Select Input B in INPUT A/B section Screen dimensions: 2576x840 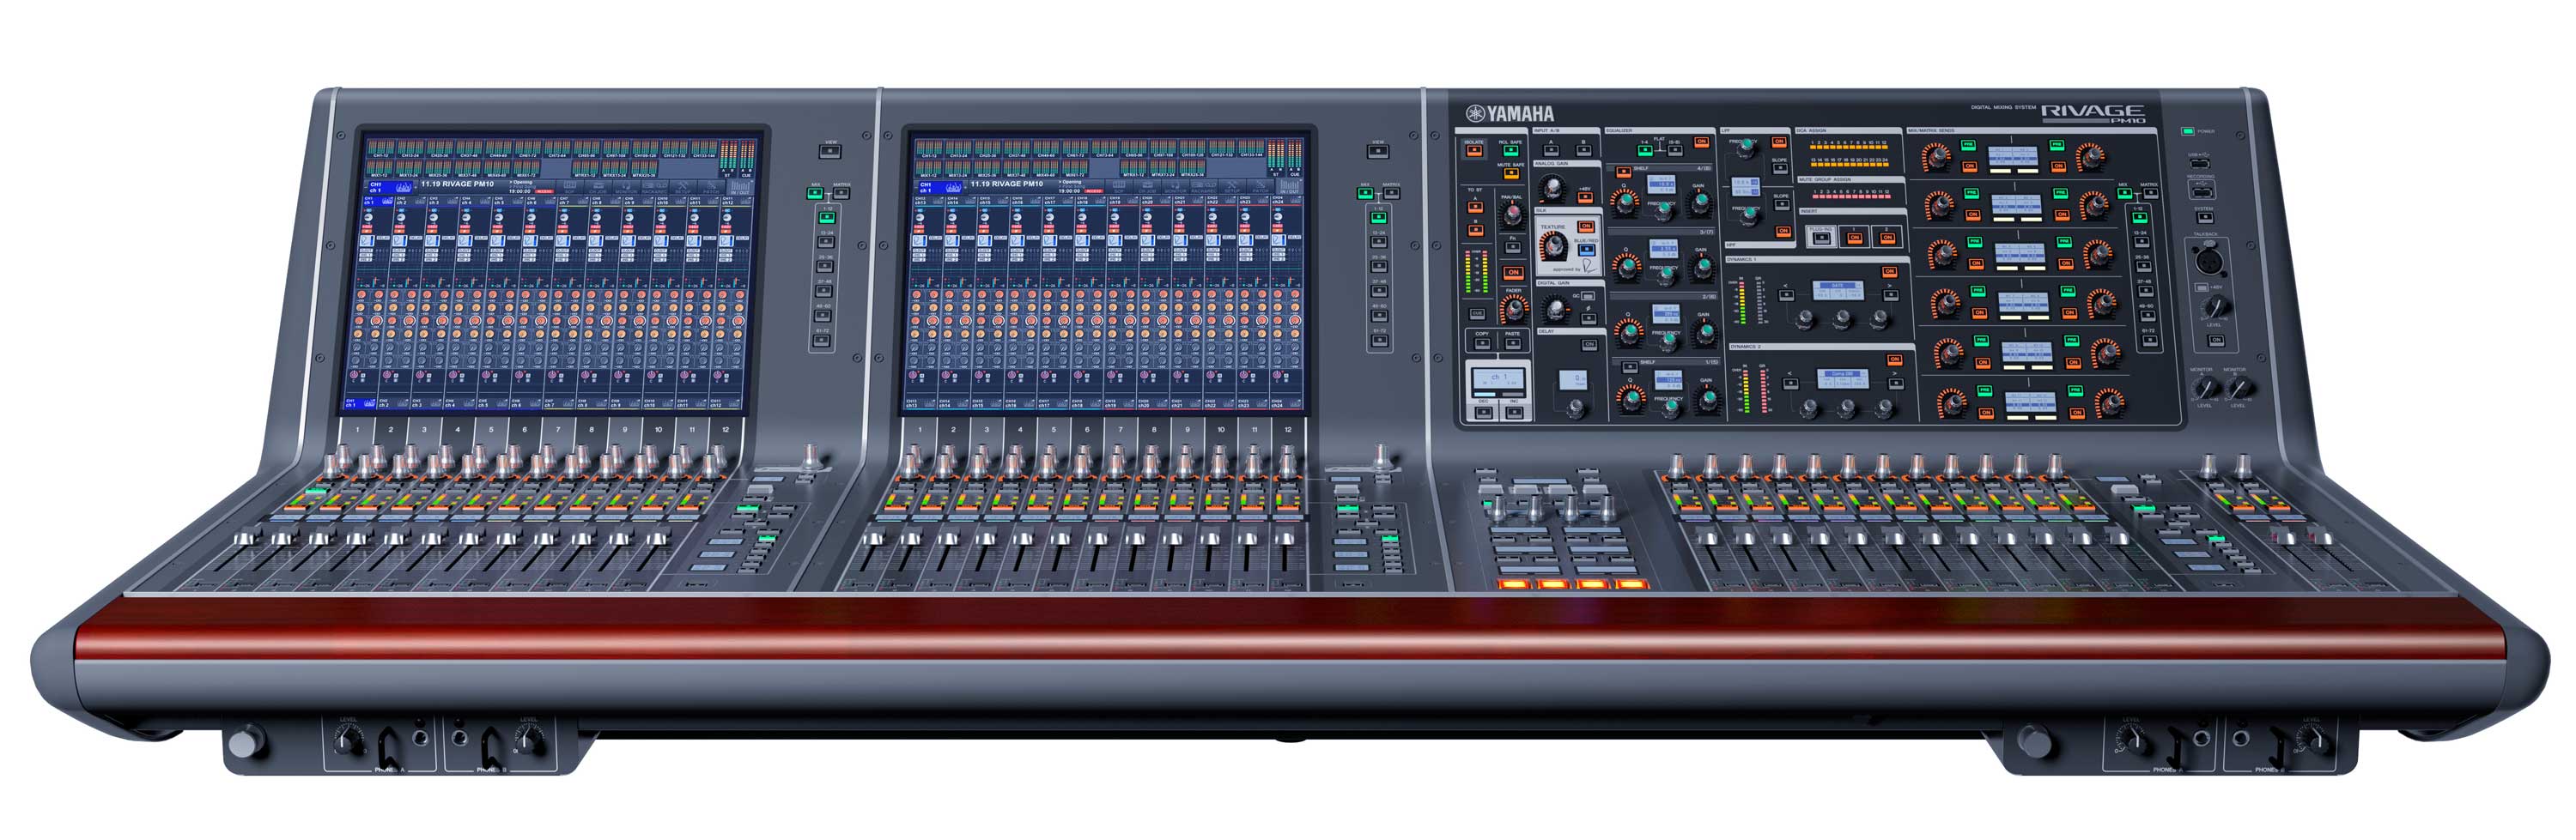(1584, 151)
